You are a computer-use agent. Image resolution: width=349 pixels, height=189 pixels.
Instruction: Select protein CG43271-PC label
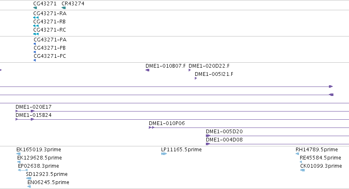coord(50,56)
